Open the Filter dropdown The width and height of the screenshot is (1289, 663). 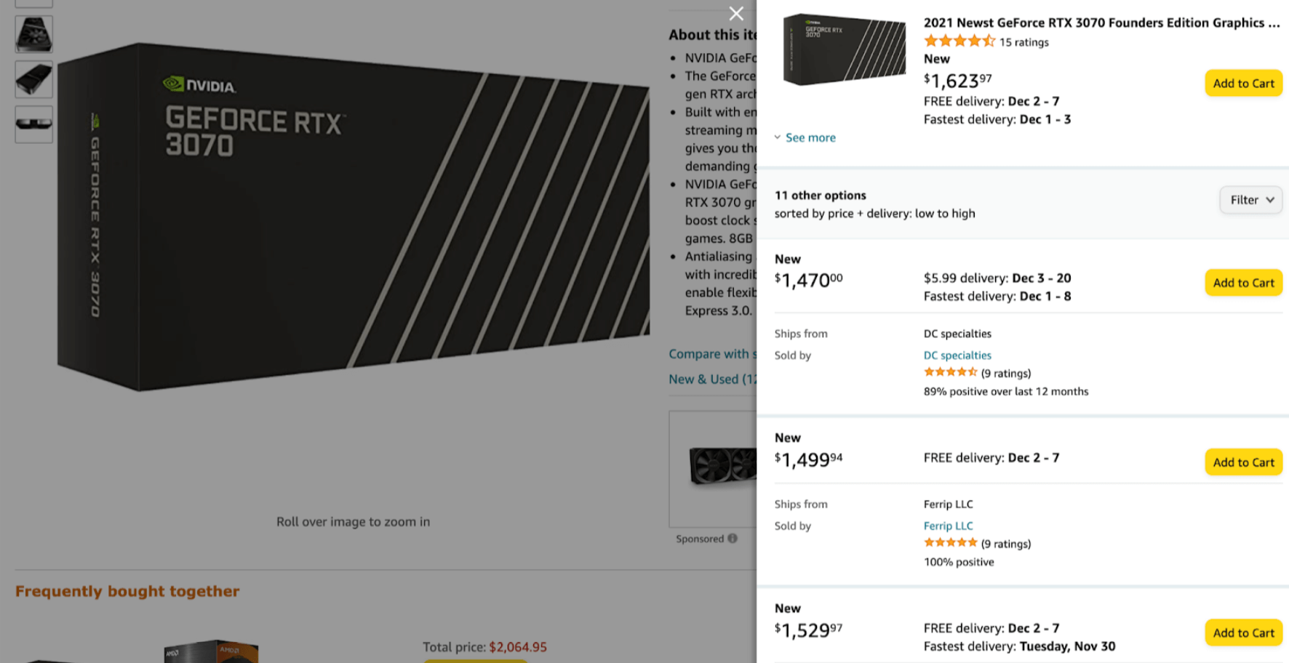point(1250,200)
